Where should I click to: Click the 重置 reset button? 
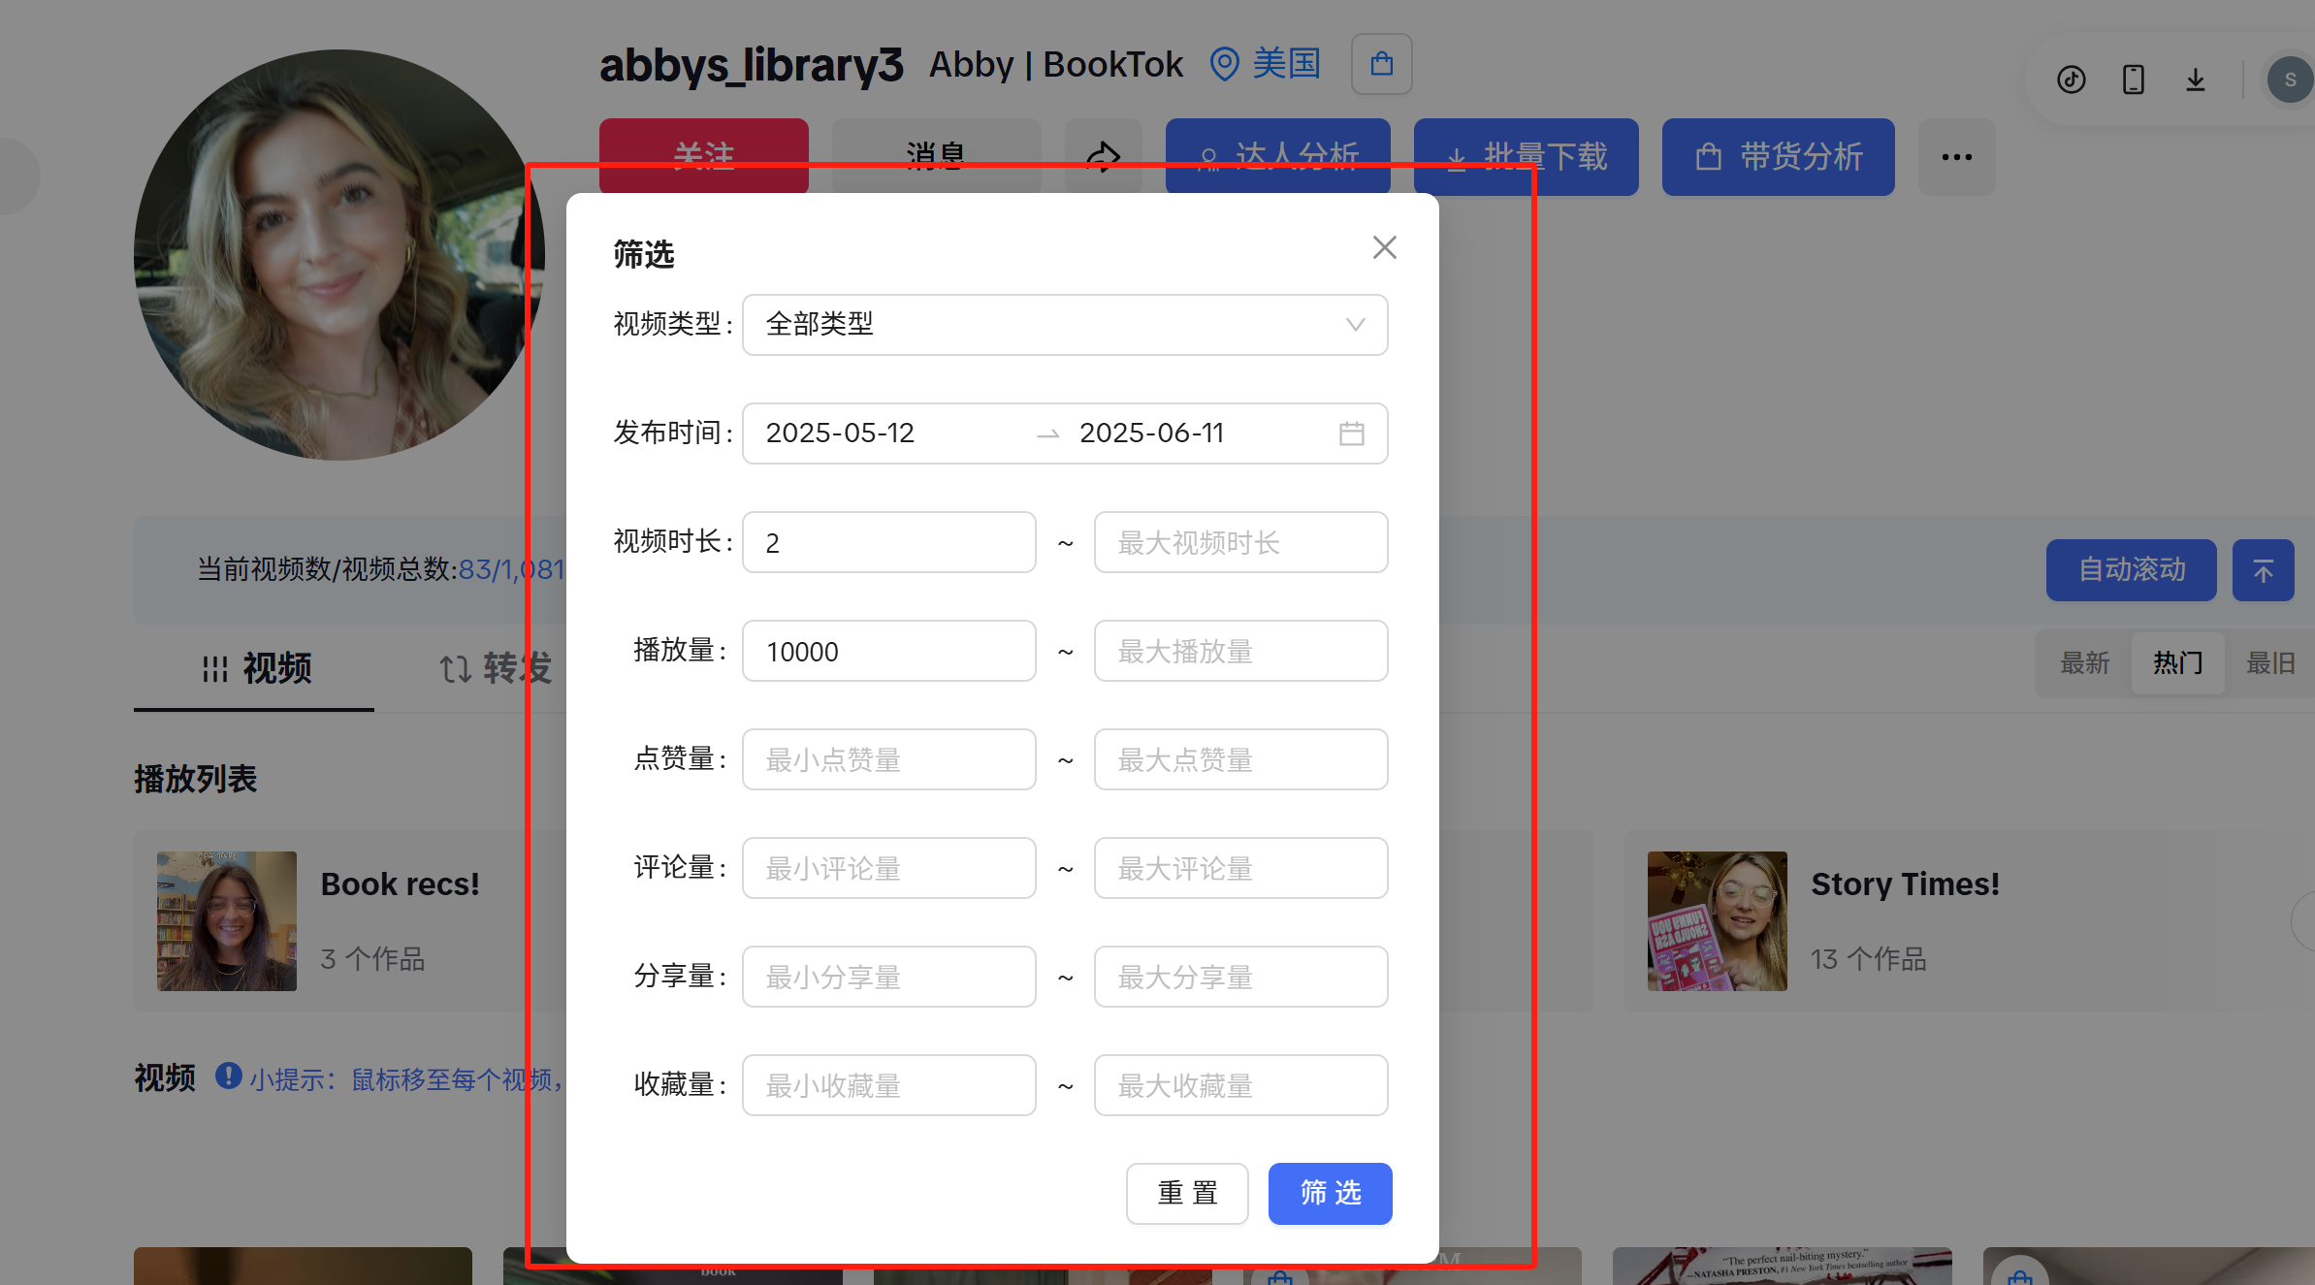(1187, 1194)
